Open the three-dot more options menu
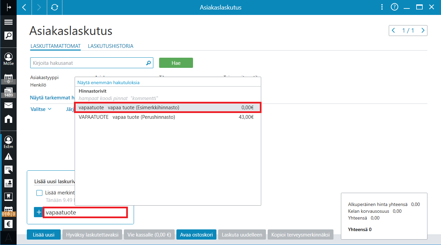The width and height of the screenshot is (441, 245). (x=382, y=7)
